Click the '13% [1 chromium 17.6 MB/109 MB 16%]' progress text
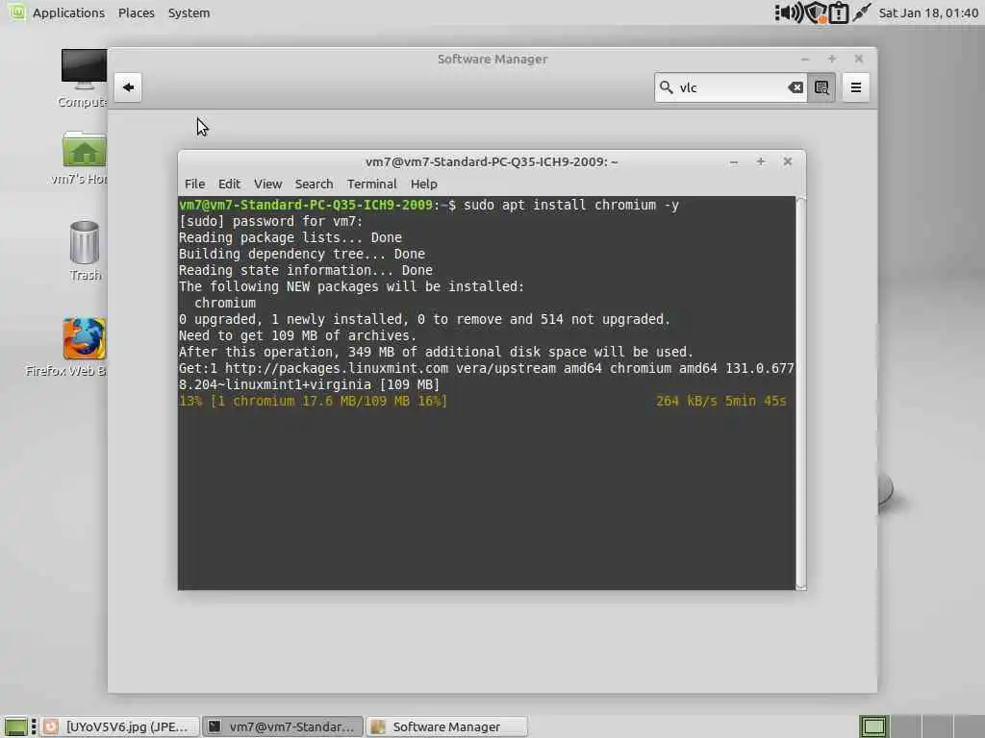 (x=313, y=401)
